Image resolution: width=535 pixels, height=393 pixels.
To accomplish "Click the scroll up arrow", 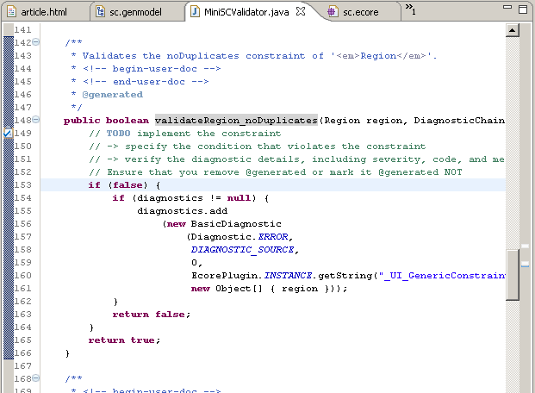I will pyautogui.click(x=512, y=30).
